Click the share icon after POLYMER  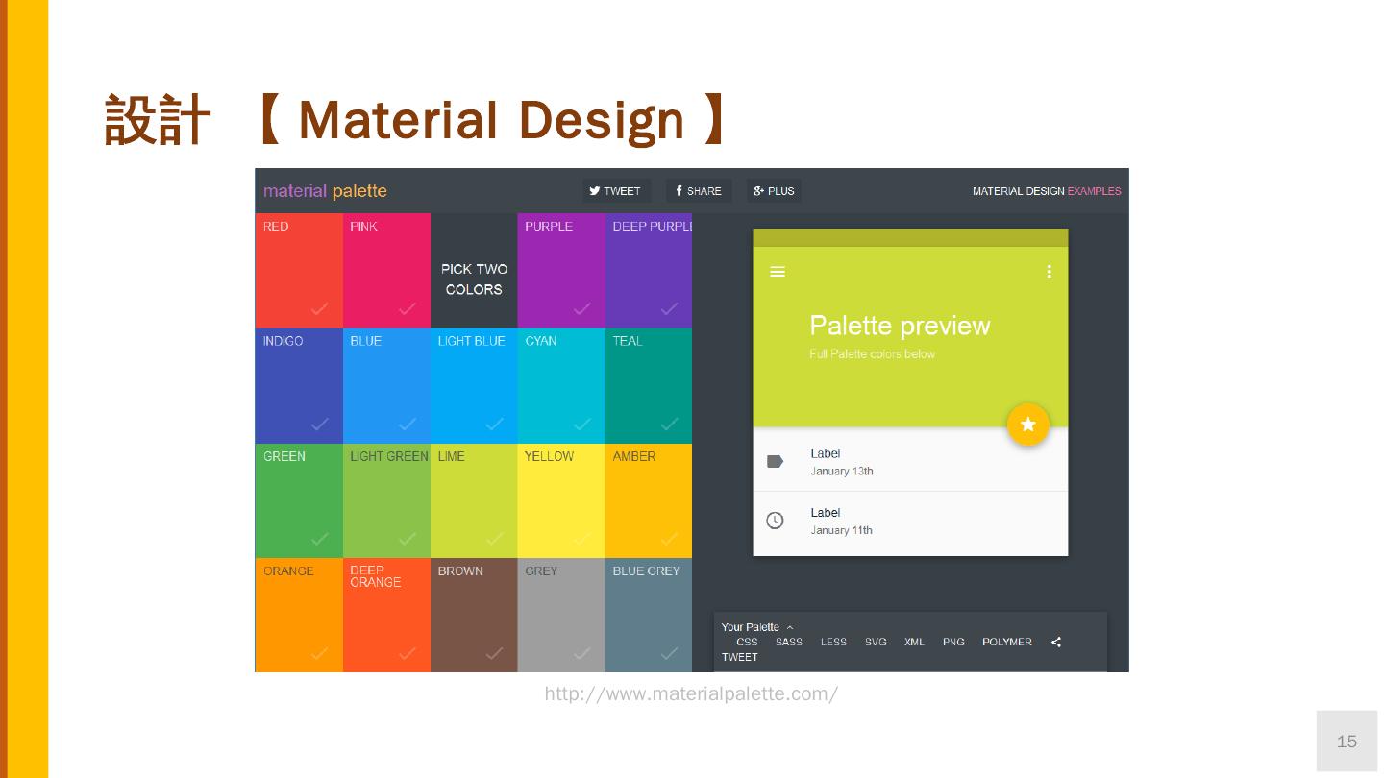click(x=1056, y=642)
